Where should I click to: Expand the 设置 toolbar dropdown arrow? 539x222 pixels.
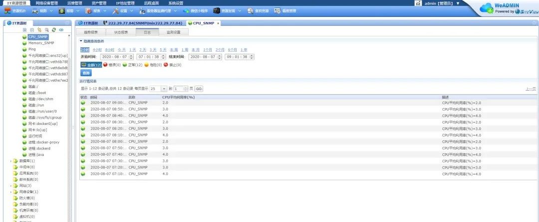click(132, 11)
